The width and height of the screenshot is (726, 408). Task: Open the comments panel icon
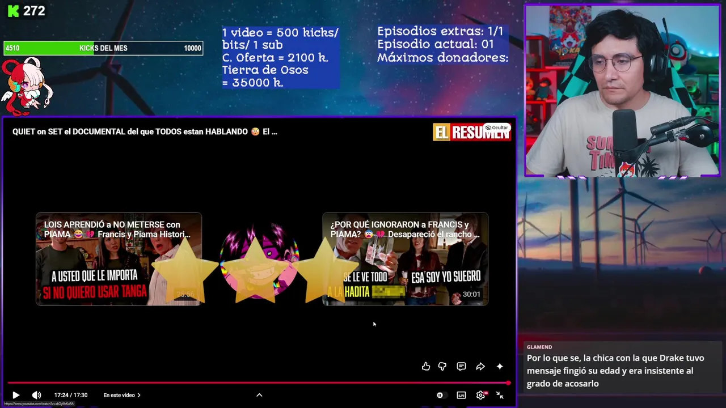tap(461, 367)
